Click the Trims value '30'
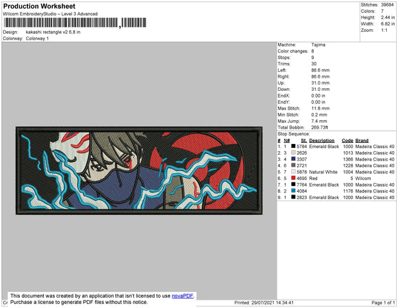 314,64
